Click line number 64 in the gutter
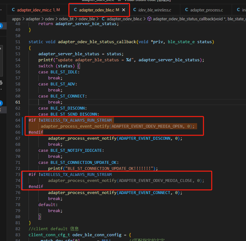 coord(18,120)
